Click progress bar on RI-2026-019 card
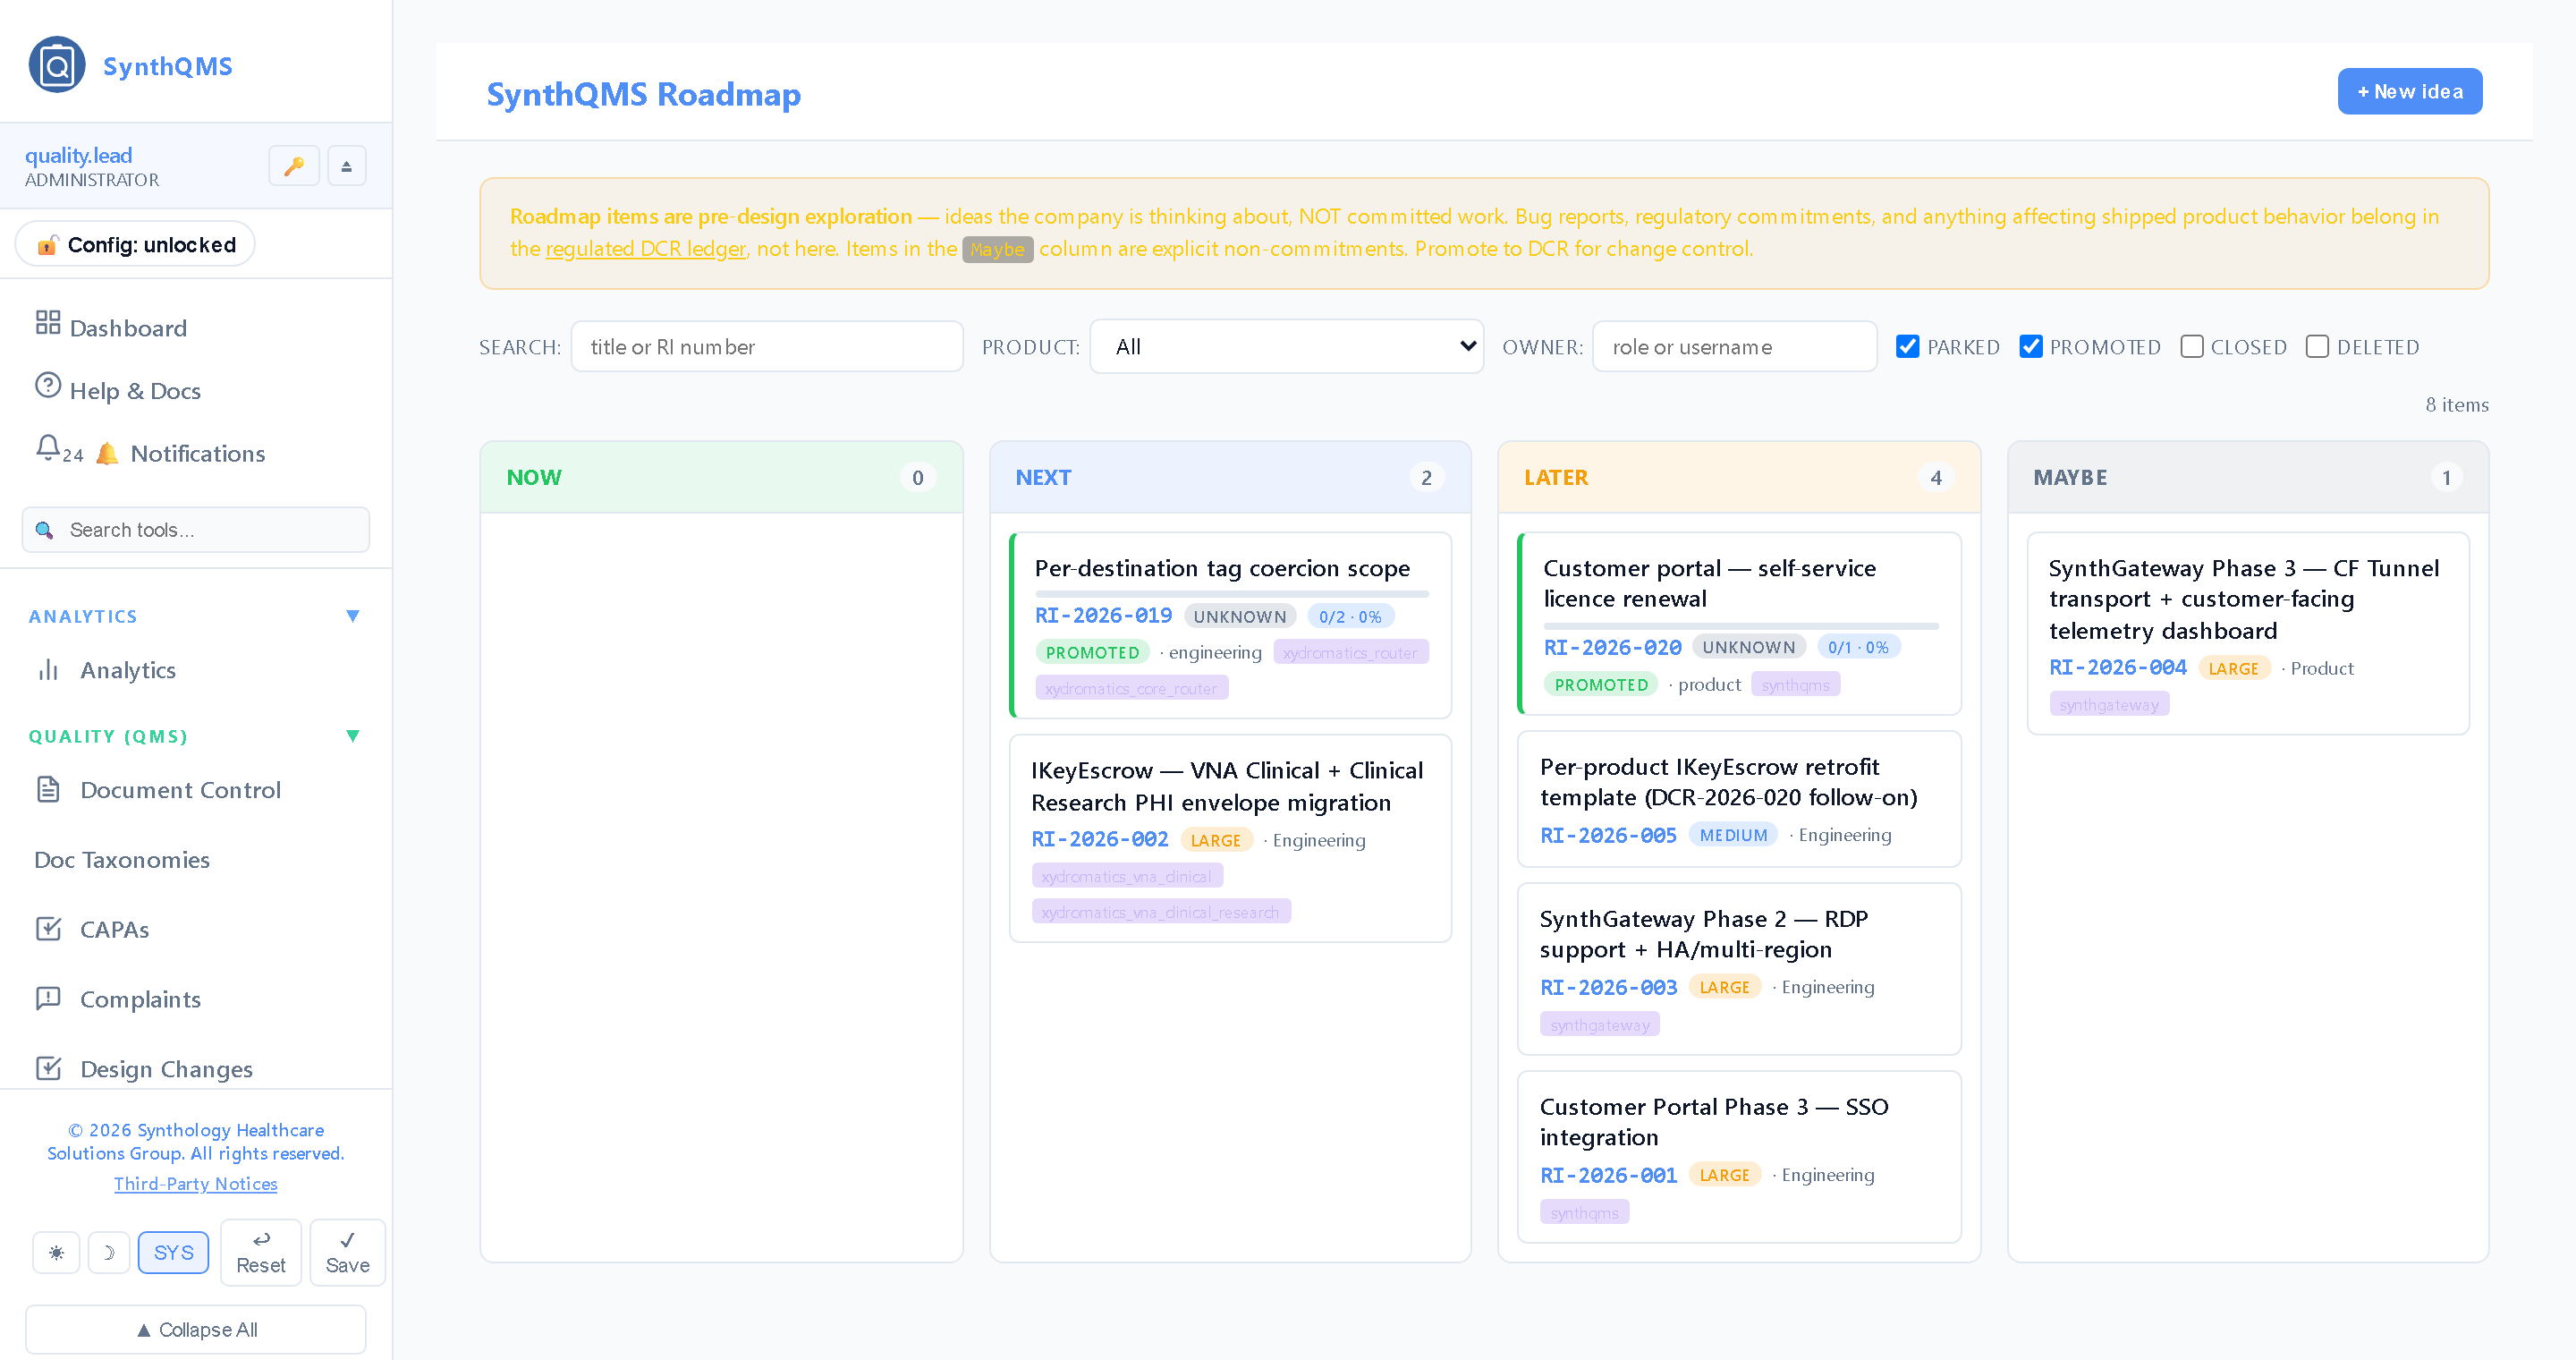 coord(1232,594)
